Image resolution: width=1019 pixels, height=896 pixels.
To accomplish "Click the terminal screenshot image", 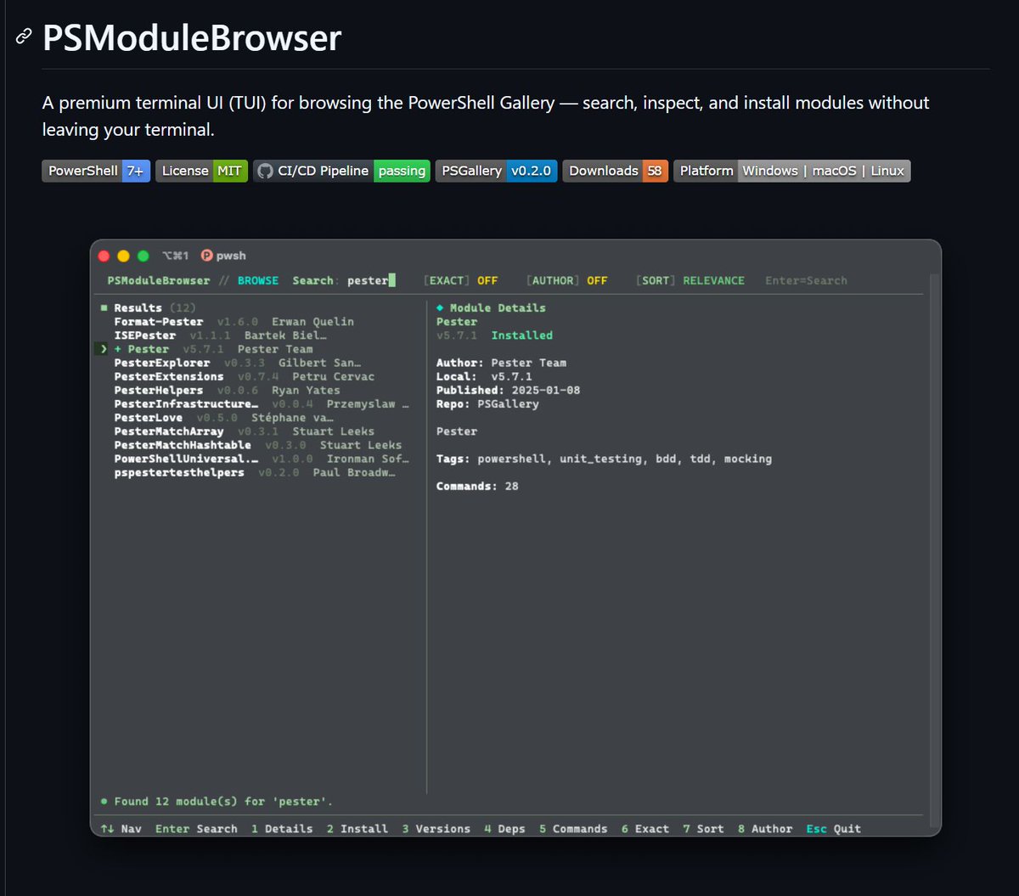I will click(515, 538).
